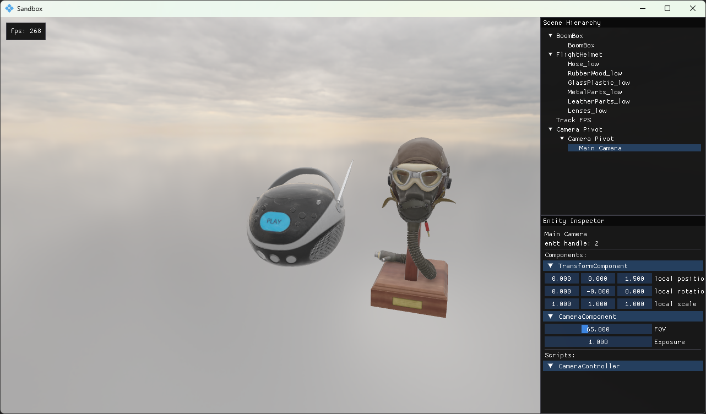Screen dimensions: 706x414
Task: Minimize the Sandbox window
Action: 642,8
